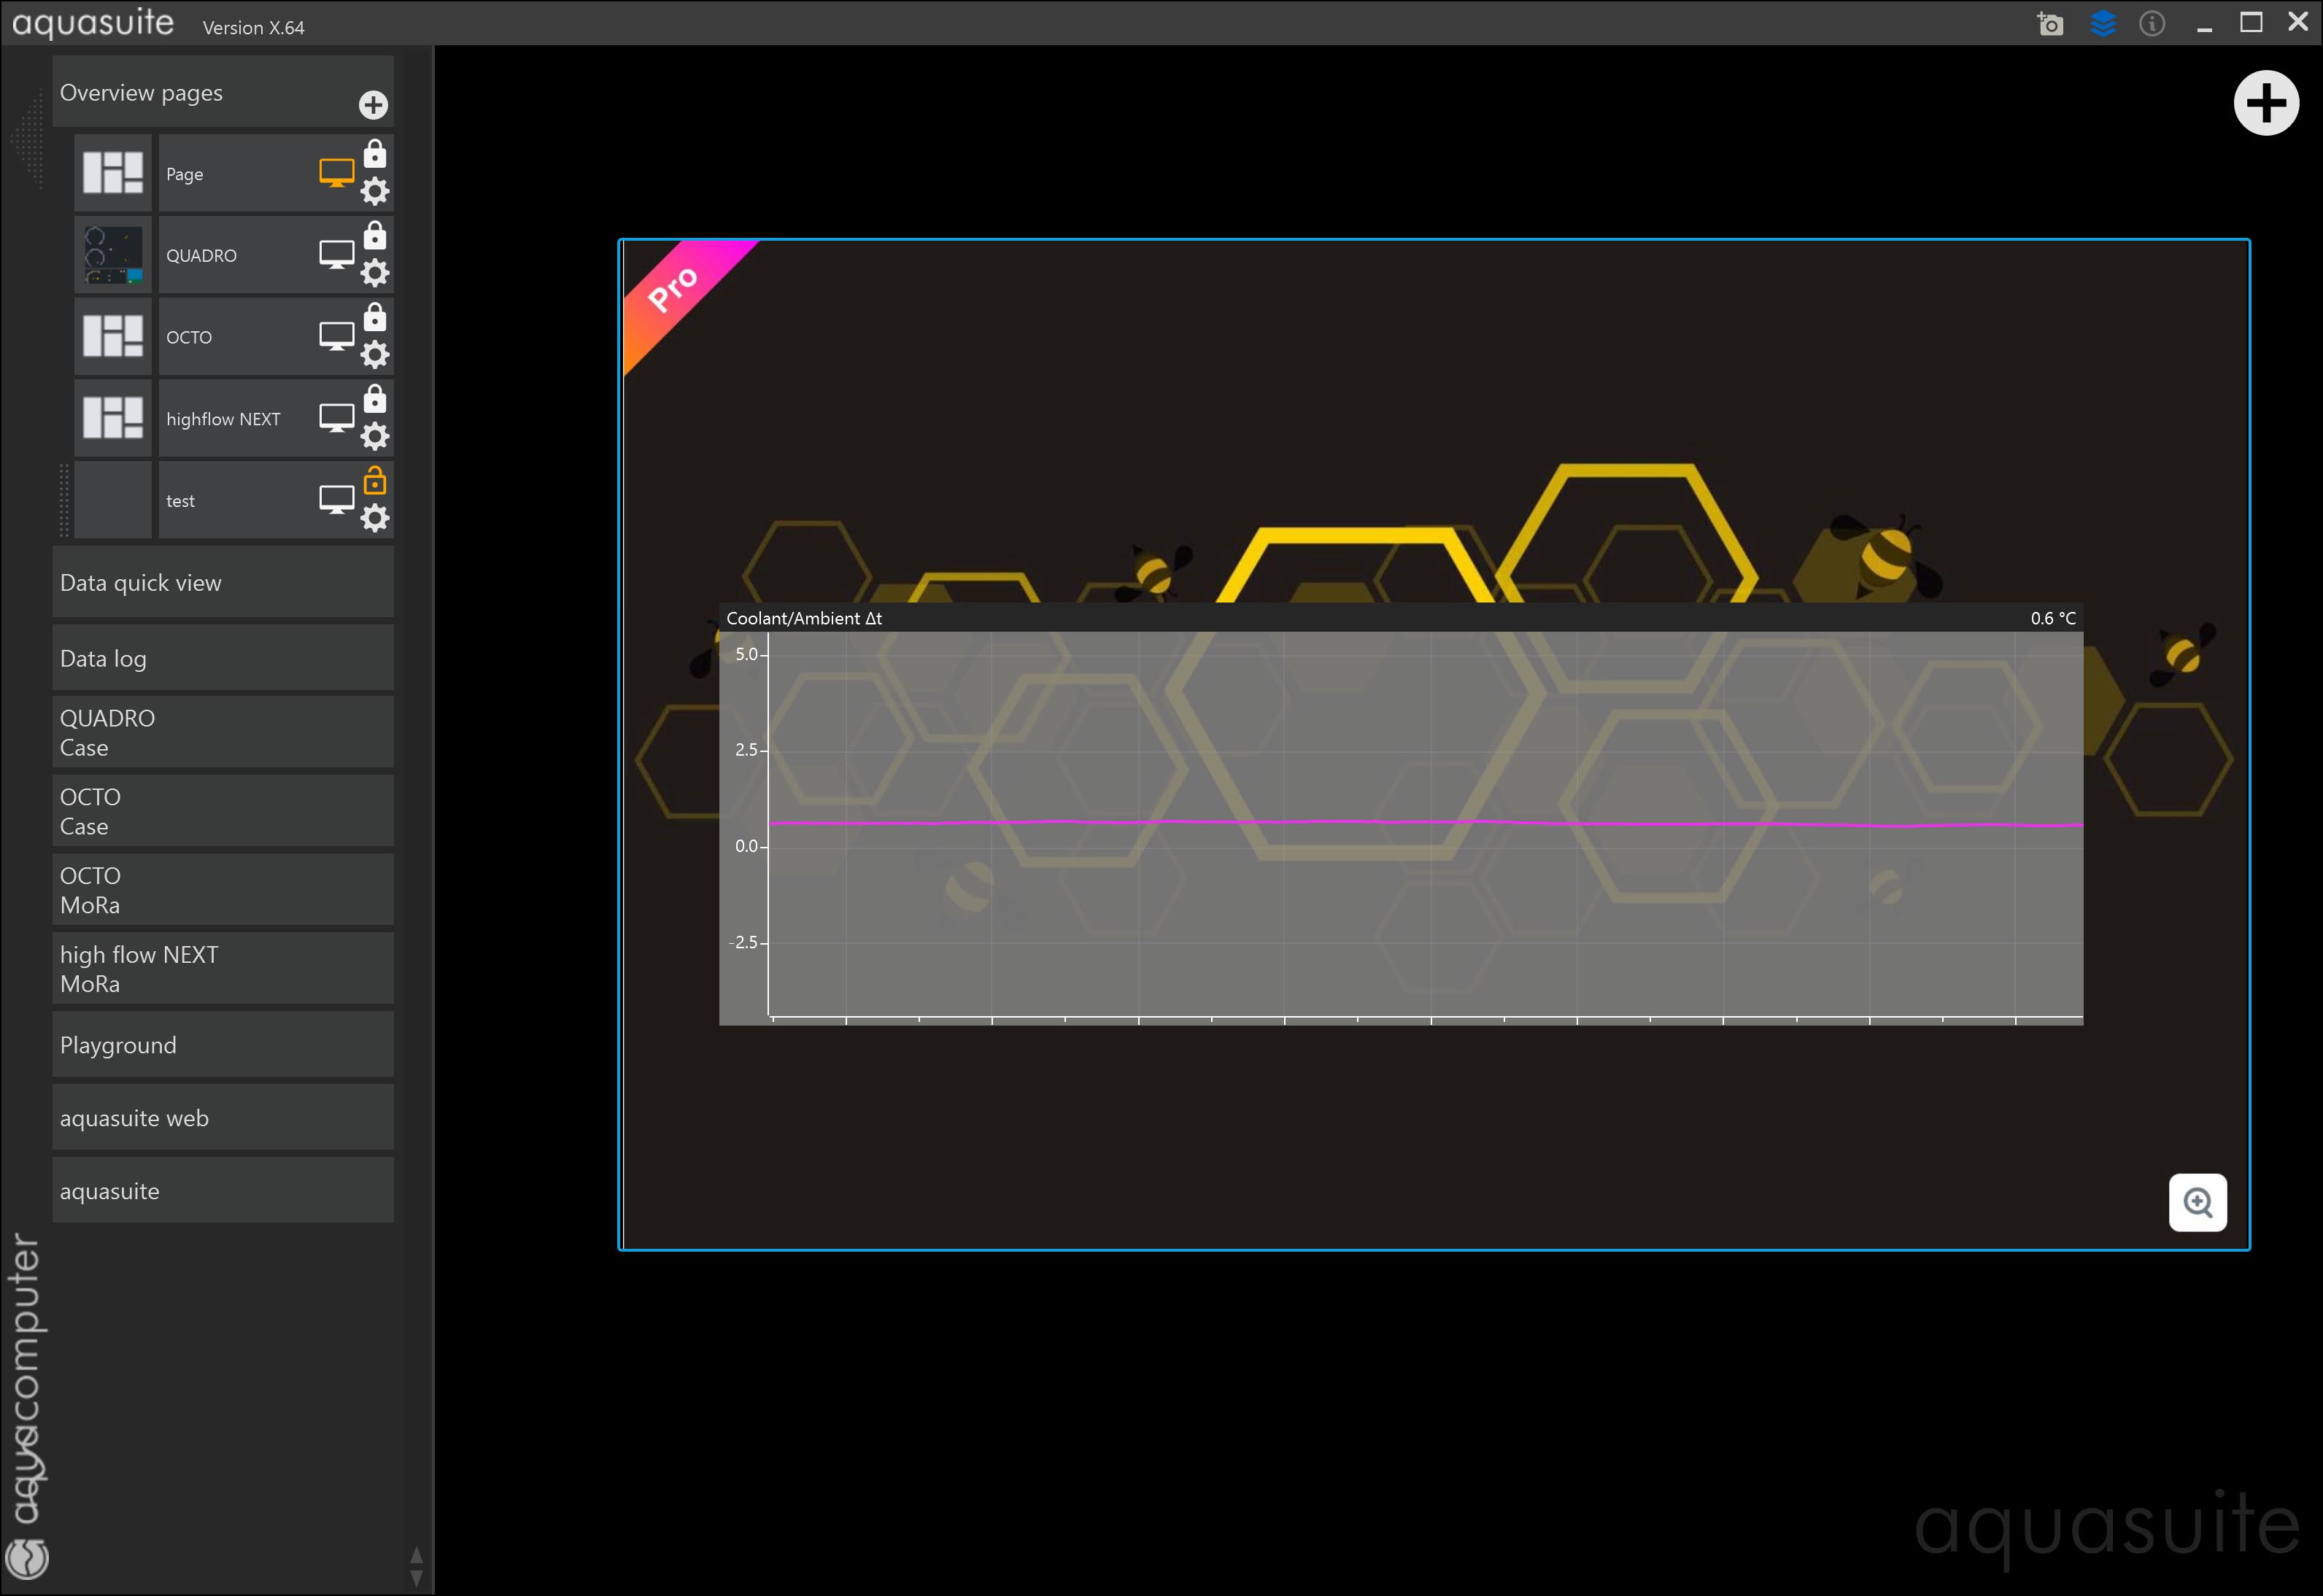Image resolution: width=2323 pixels, height=1596 pixels.
Task: Open the info icon in title bar
Action: tap(2151, 24)
